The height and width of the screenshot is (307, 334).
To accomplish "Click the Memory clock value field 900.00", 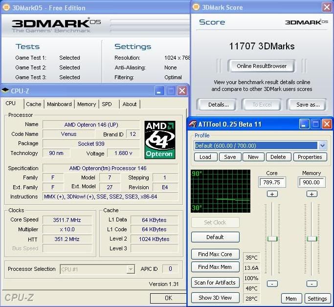I will [312, 182].
